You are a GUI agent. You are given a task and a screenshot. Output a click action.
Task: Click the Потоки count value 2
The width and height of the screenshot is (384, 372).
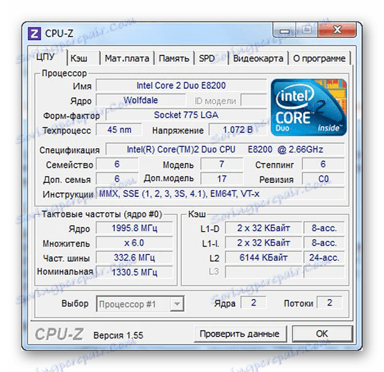[330, 303]
